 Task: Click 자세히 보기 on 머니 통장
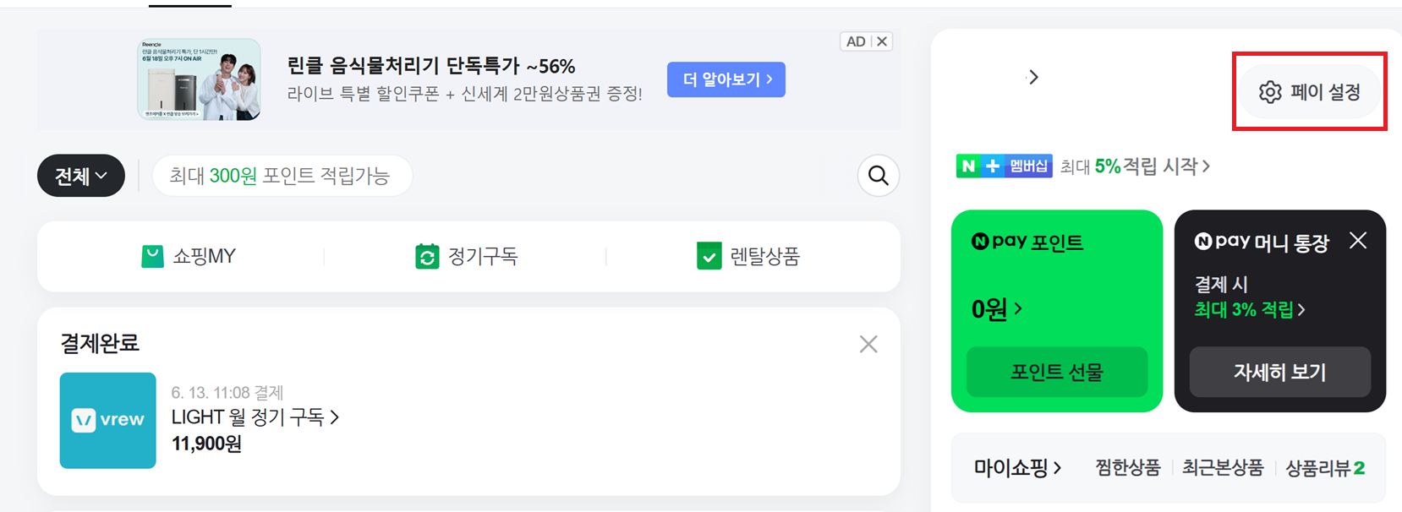pyautogui.click(x=1280, y=372)
